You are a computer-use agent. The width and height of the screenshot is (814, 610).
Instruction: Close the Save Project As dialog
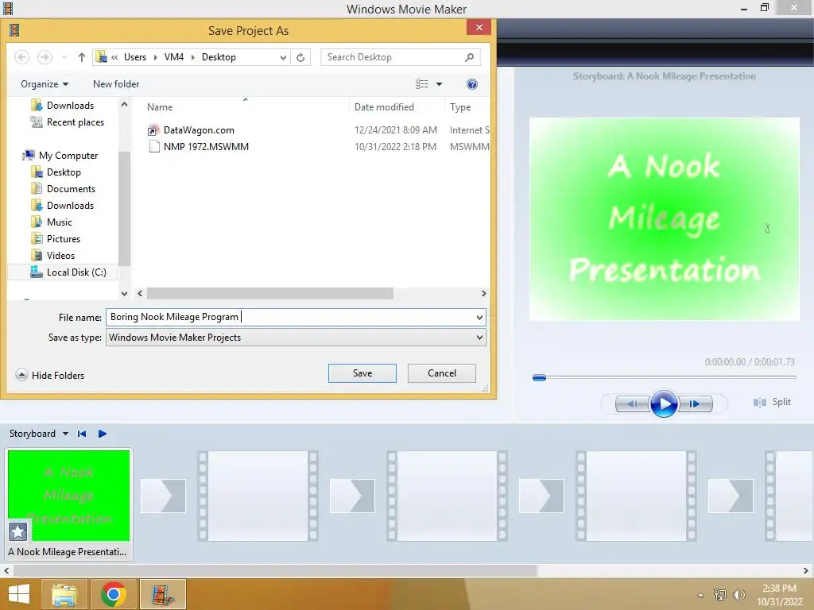click(x=479, y=27)
